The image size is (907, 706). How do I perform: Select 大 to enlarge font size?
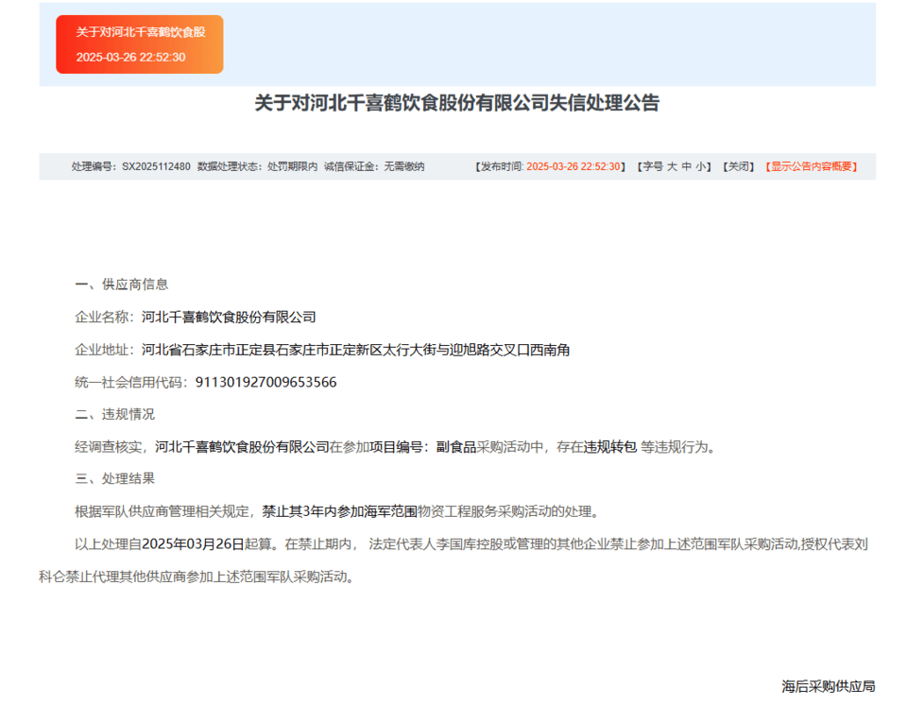coord(671,166)
